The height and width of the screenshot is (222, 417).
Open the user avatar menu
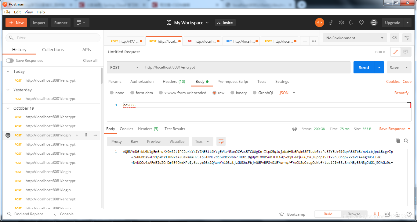(x=374, y=23)
